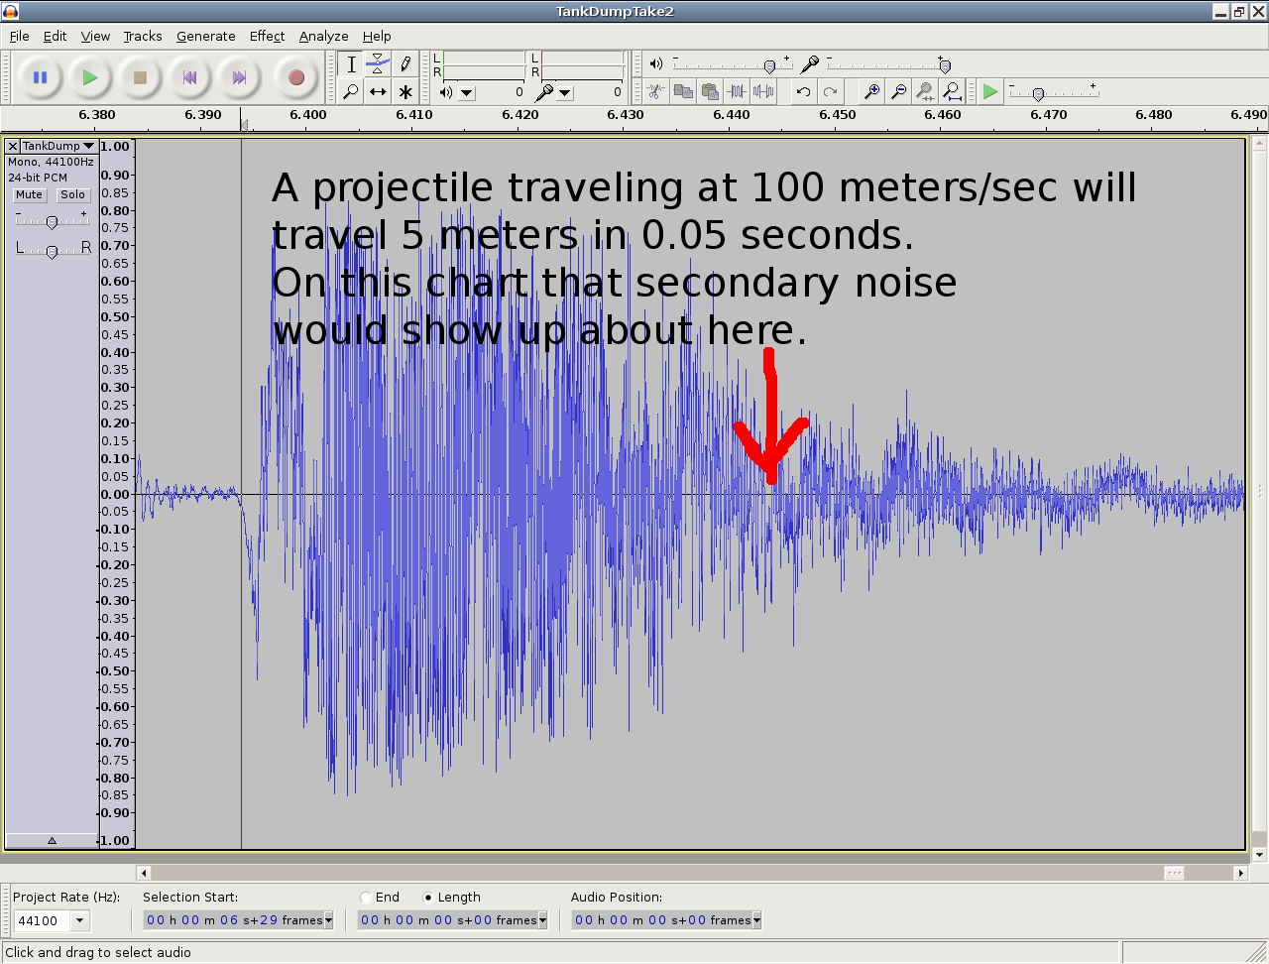
Task: Mute the TankDump track
Action: tap(29, 195)
